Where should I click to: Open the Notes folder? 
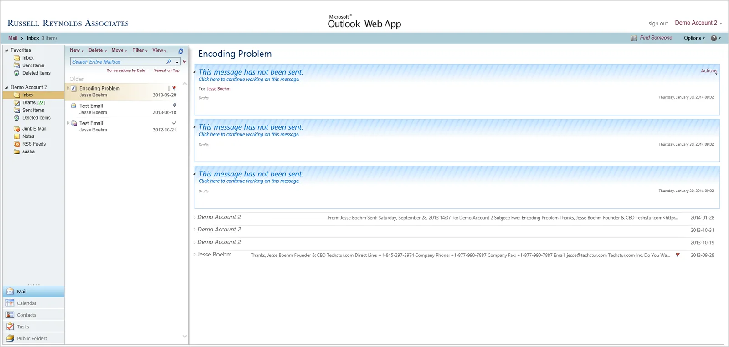point(24,136)
